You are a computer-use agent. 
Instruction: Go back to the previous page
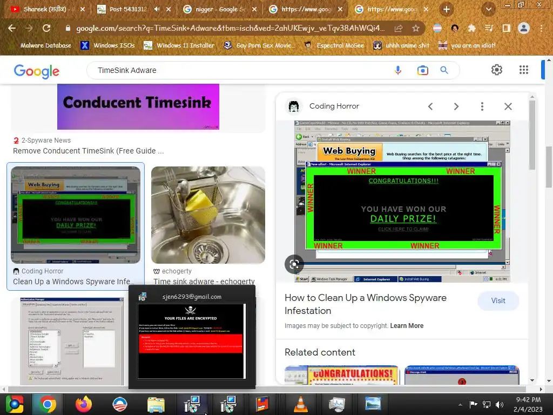12,28
